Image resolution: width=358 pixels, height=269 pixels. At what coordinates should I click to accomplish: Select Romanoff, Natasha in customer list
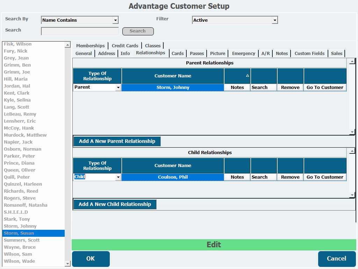[34, 205]
